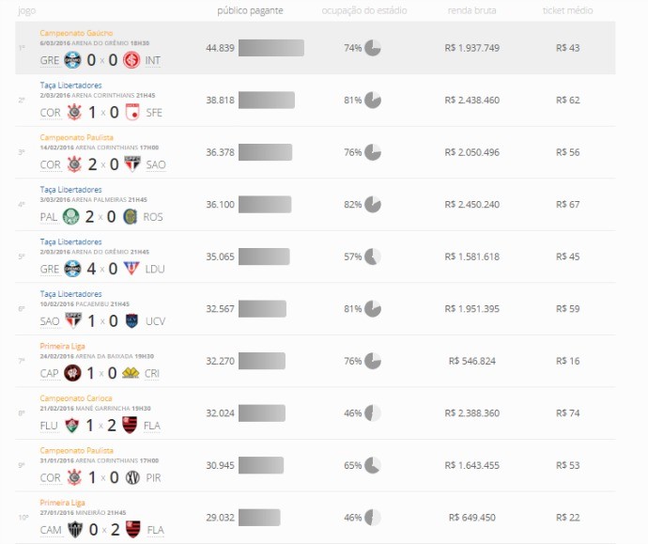Viewport: 648px width, 544px height.
Task: Click the 'renda bruta' column header
Action: coord(472,10)
